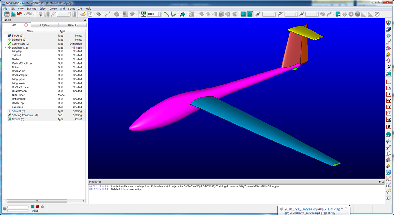Viewport: 394px width, 215px height.
Task: Click the Save (floppy disk) toolbar icon
Action: (x=7, y=14)
